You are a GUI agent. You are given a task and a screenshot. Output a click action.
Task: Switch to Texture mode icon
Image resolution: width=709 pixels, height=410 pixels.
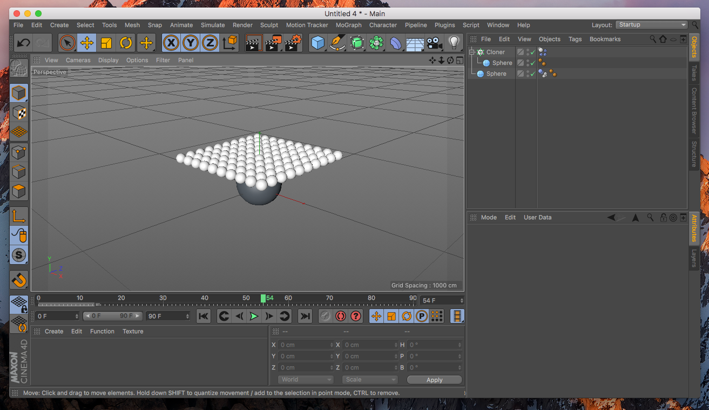pos(19,113)
